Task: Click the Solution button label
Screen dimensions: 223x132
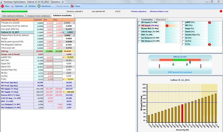Action: tap(32, 6)
